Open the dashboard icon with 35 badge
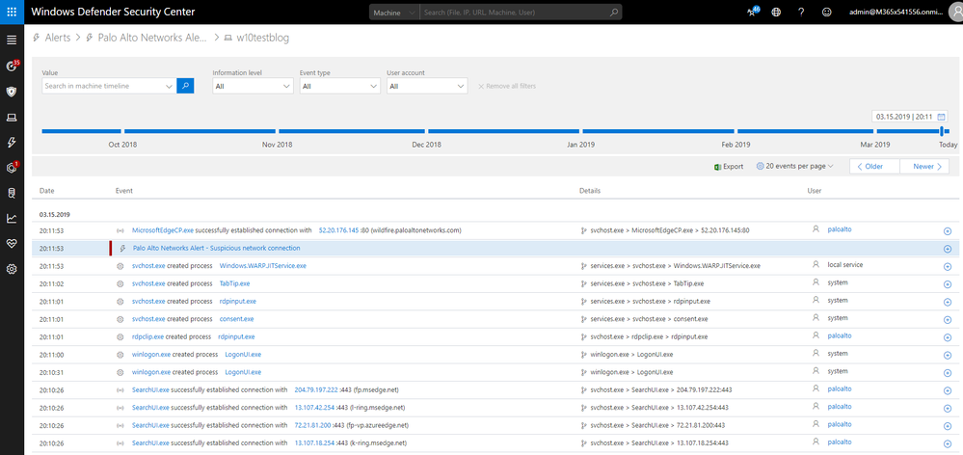The width and height of the screenshot is (963, 455). [x=11, y=66]
